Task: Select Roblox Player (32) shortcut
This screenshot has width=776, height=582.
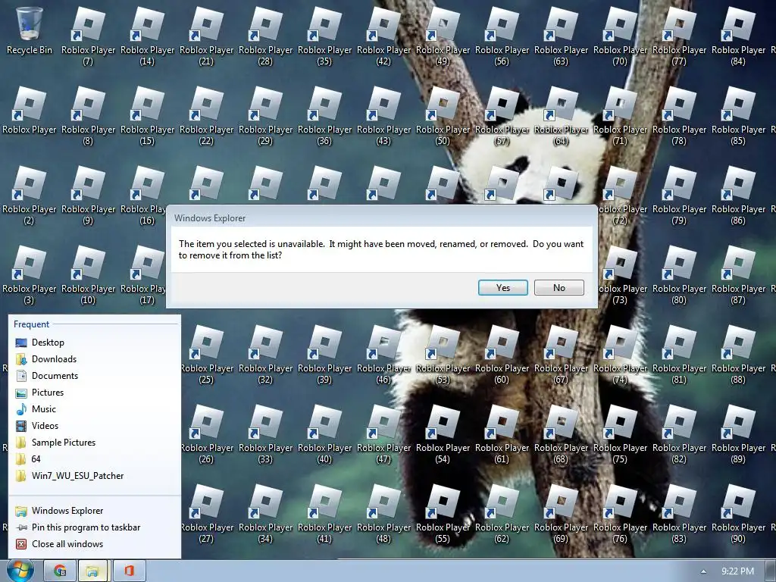Action: [265, 355]
